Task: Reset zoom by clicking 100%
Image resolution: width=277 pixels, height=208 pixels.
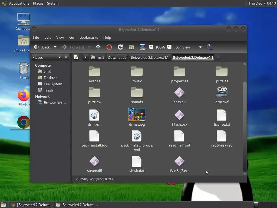Action: point(160,47)
